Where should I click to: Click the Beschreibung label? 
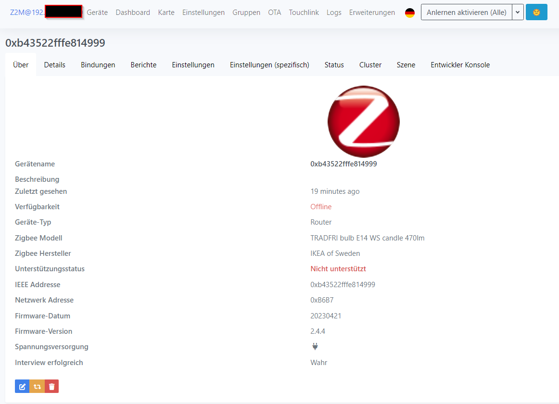point(37,179)
